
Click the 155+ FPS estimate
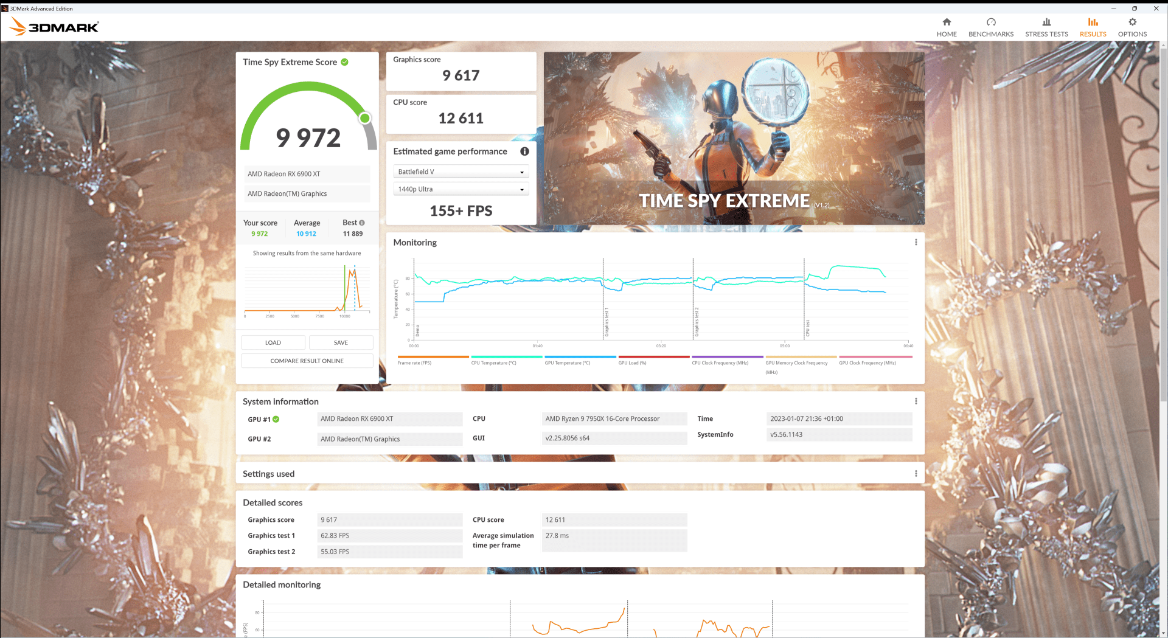coord(461,211)
